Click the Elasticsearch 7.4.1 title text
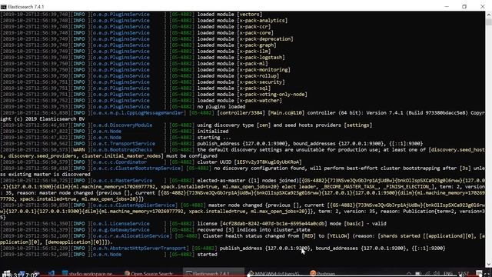This screenshot has height=277, width=492. tap(26, 7)
